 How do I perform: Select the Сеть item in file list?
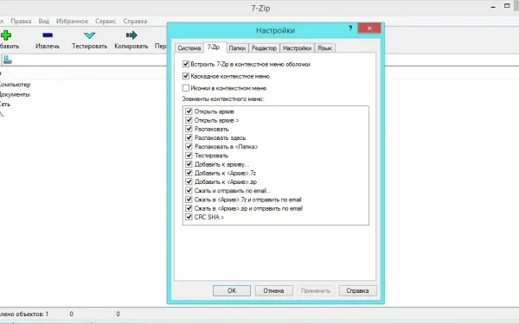[5, 105]
